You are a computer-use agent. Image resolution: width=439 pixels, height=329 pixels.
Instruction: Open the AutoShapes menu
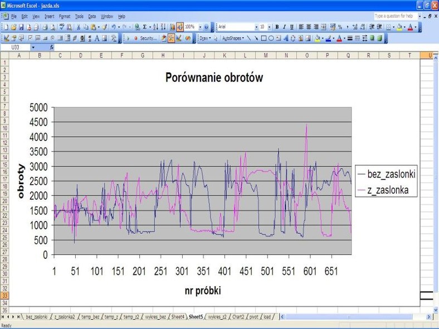233,38
